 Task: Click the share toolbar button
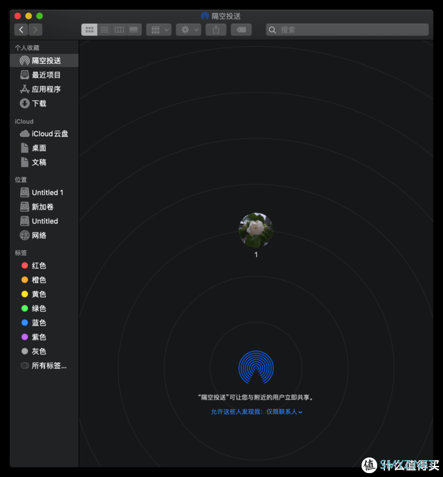point(216,29)
